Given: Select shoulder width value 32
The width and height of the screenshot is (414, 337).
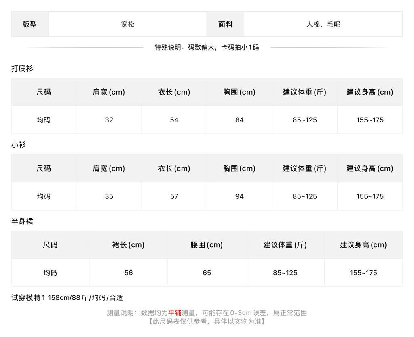Looking at the screenshot, I should pyautogui.click(x=109, y=120).
